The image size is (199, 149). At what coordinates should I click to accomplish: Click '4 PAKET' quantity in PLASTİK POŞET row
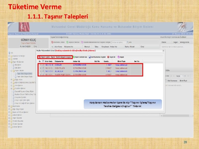(x=109, y=74)
